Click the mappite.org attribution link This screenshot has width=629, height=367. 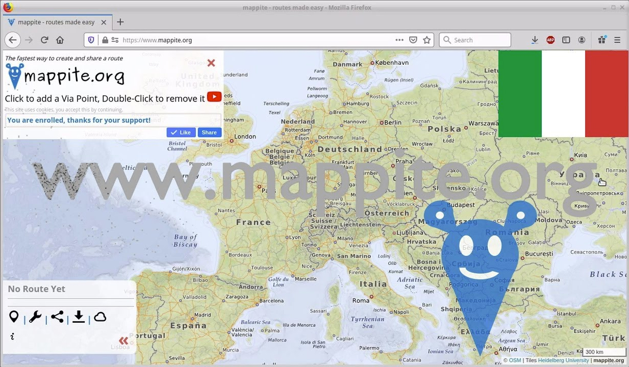[x=609, y=360]
